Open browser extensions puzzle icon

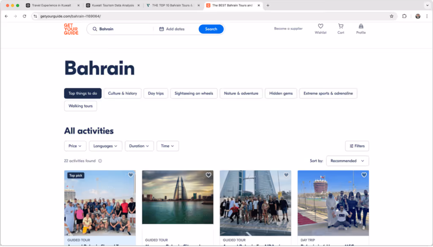click(x=404, y=16)
